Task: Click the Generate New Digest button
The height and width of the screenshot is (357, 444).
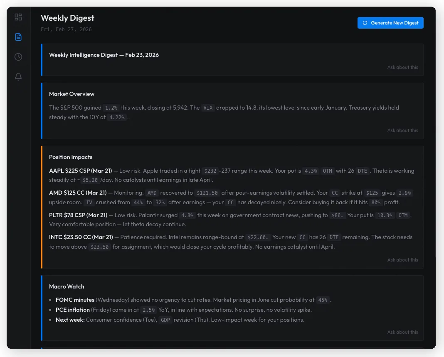Action: coord(390,23)
